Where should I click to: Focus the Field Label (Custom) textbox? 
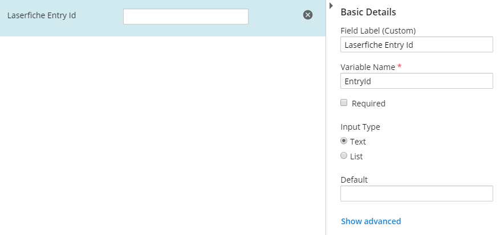pyautogui.click(x=417, y=44)
